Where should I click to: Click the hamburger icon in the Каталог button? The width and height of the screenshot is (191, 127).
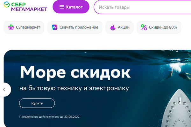point(61,7)
